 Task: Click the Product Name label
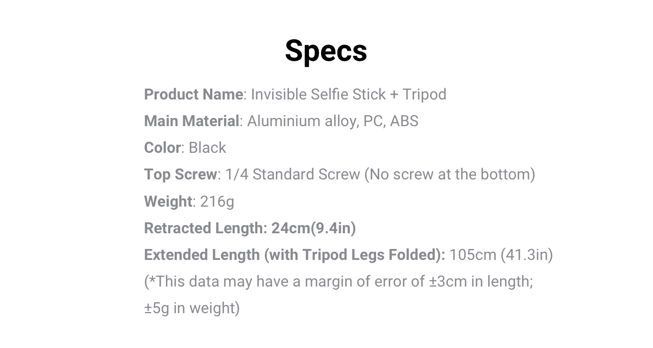193,95
